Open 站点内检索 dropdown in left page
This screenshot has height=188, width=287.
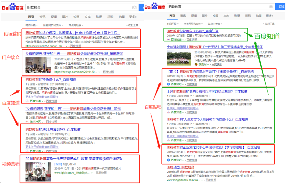tap(76, 25)
